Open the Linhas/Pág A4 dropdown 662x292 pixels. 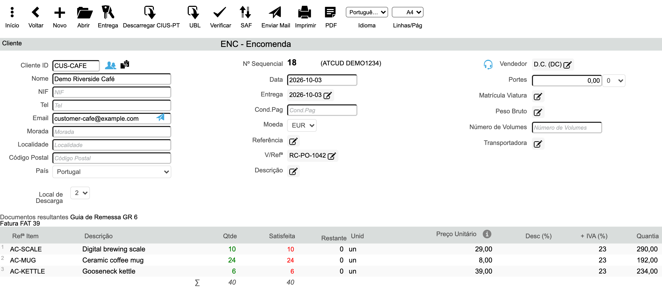tap(407, 12)
